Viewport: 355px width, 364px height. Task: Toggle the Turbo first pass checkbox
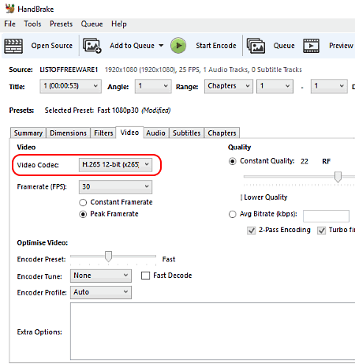click(321, 231)
